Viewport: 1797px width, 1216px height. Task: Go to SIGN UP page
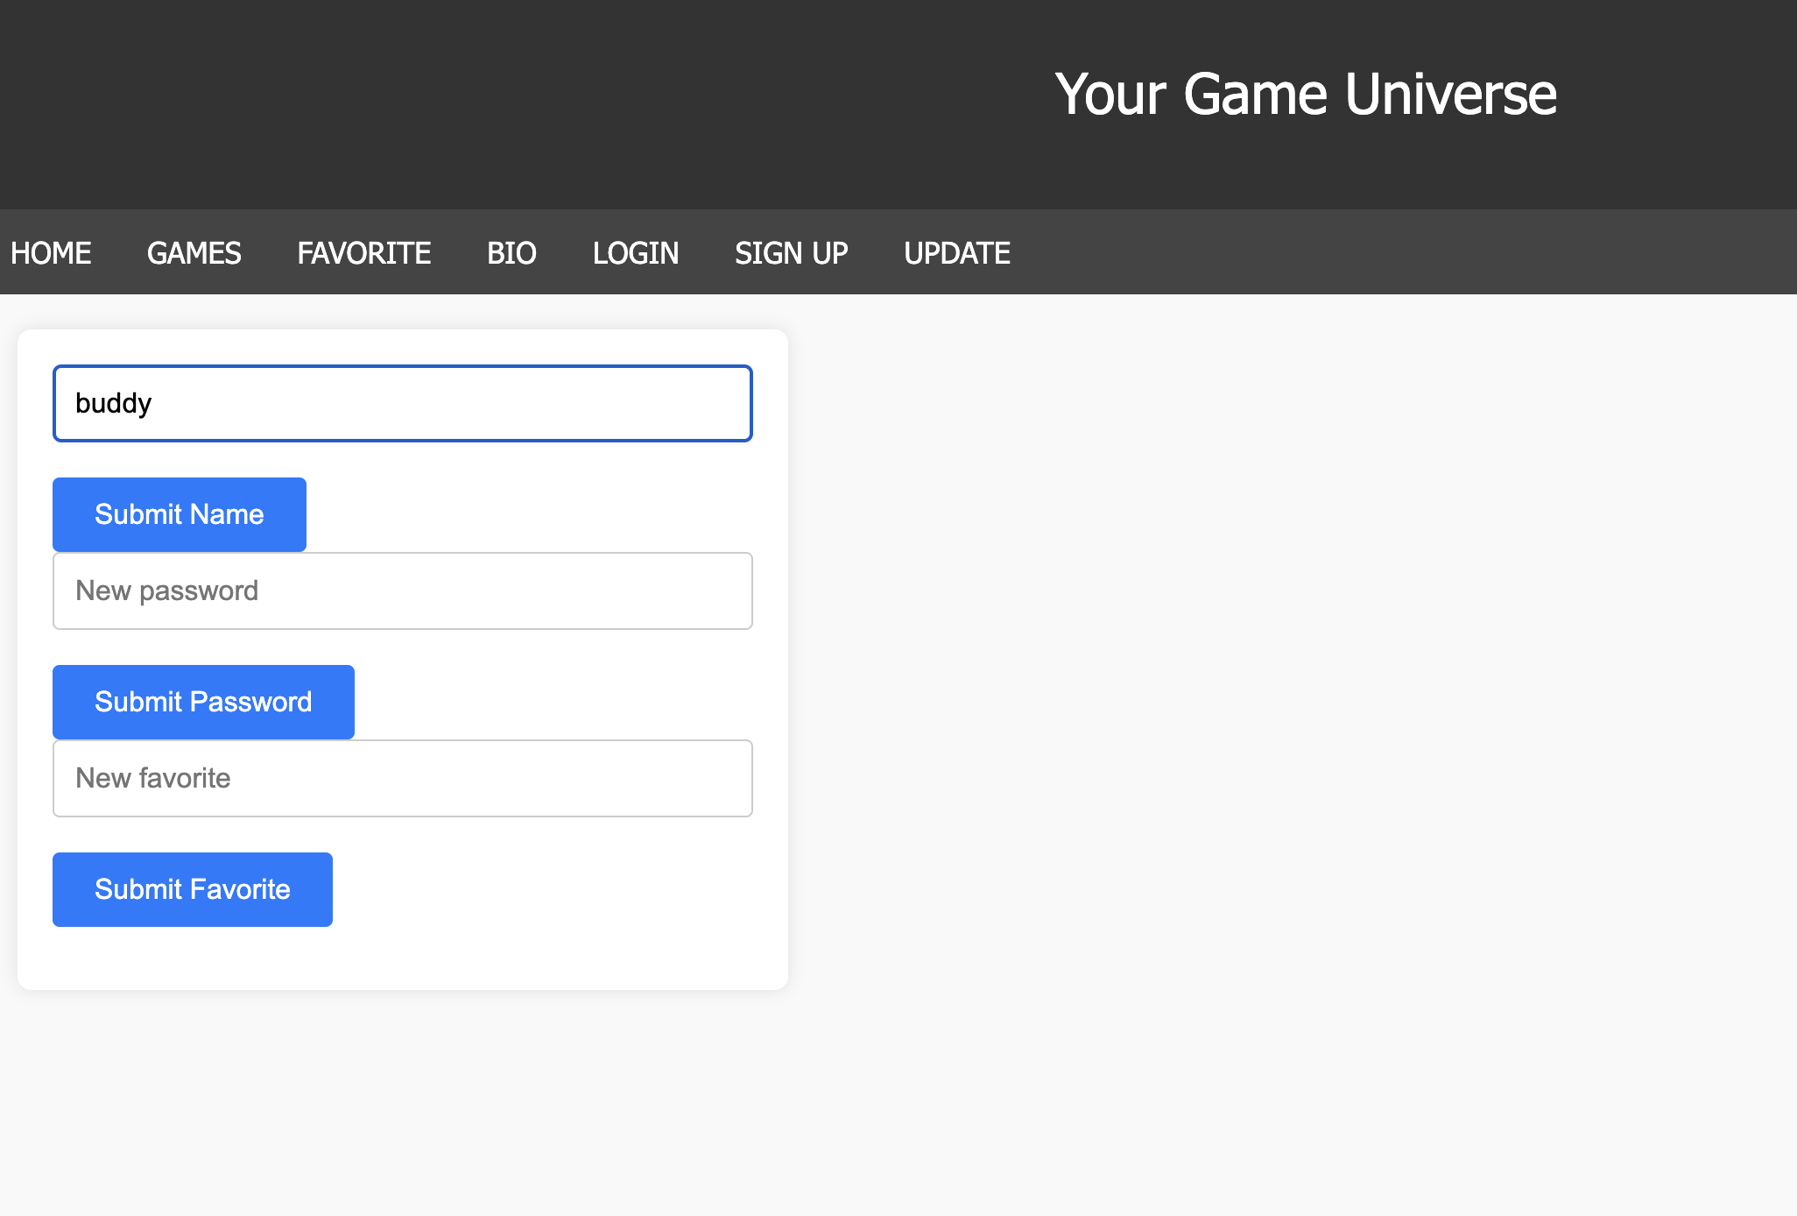(x=792, y=253)
